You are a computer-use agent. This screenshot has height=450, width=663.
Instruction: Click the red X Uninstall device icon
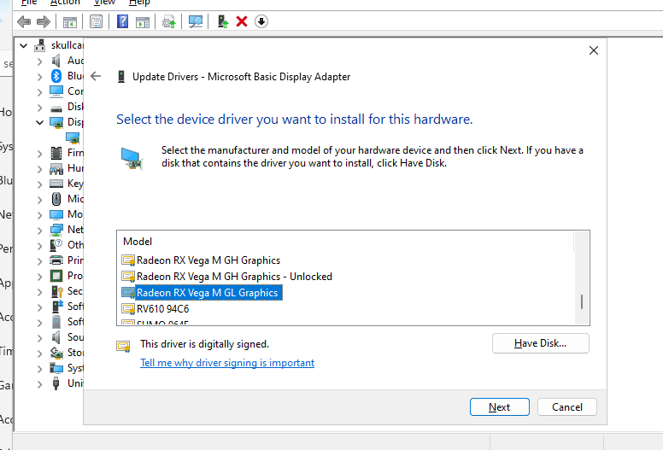(x=242, y=21)
